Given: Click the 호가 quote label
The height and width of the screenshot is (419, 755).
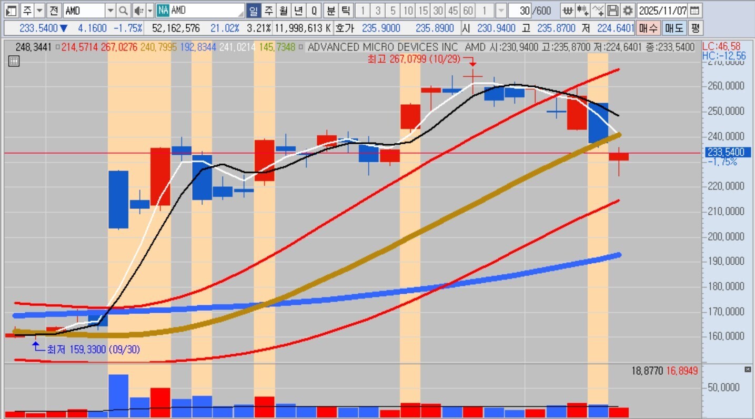Looking at the screenshot, I should (x=345, y=28).
